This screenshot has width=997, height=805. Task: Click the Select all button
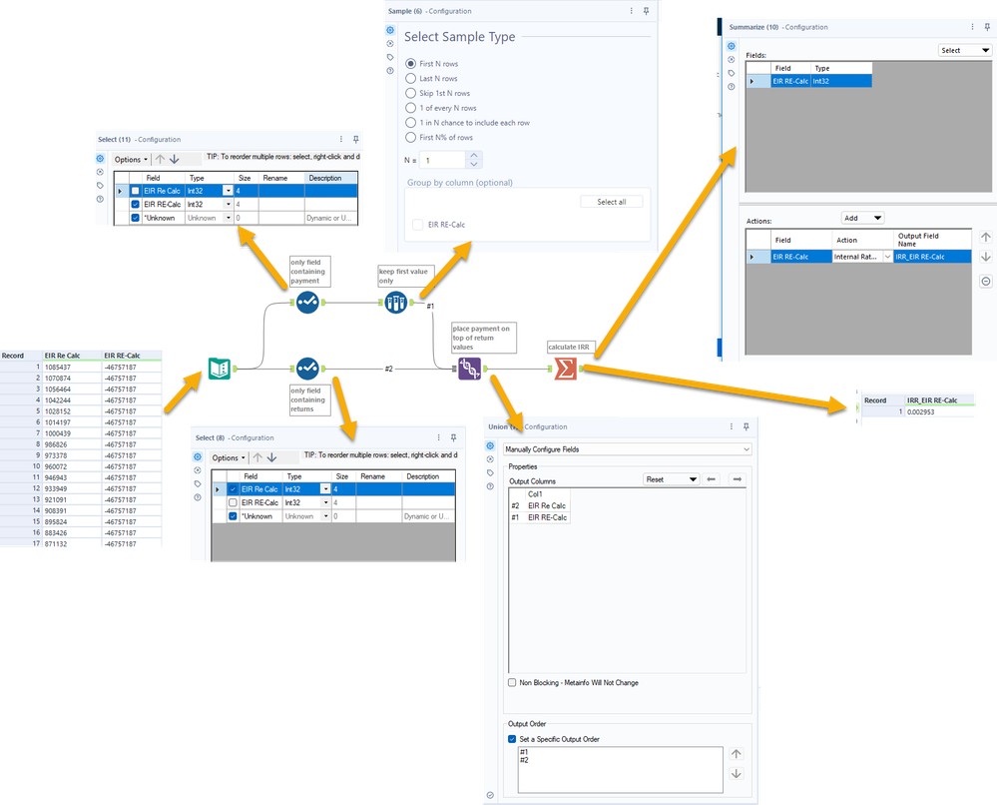(611, 202)
